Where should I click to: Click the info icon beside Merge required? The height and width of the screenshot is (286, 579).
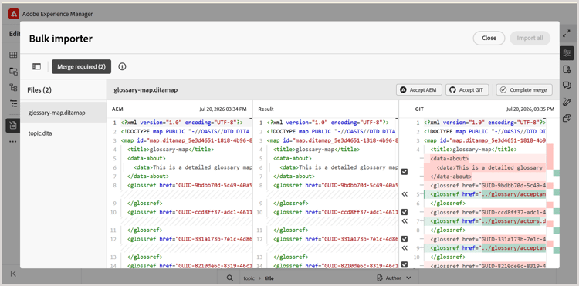coord(122,67)
